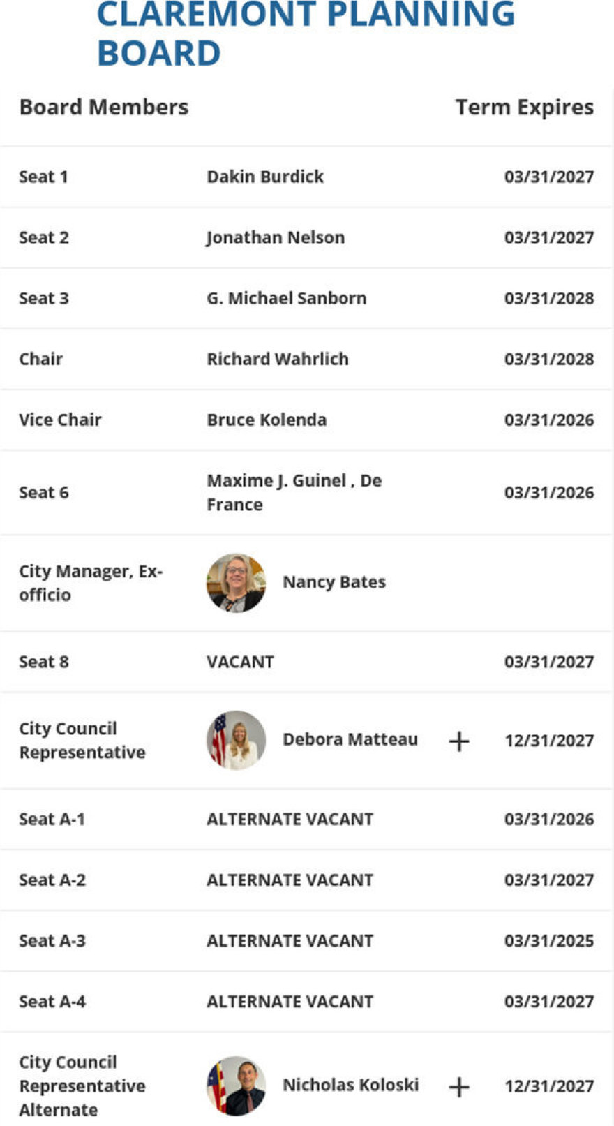Screen dimensions: 614x1126
Task: Click Bruce Kolenda's name
Action: (267, 420)
